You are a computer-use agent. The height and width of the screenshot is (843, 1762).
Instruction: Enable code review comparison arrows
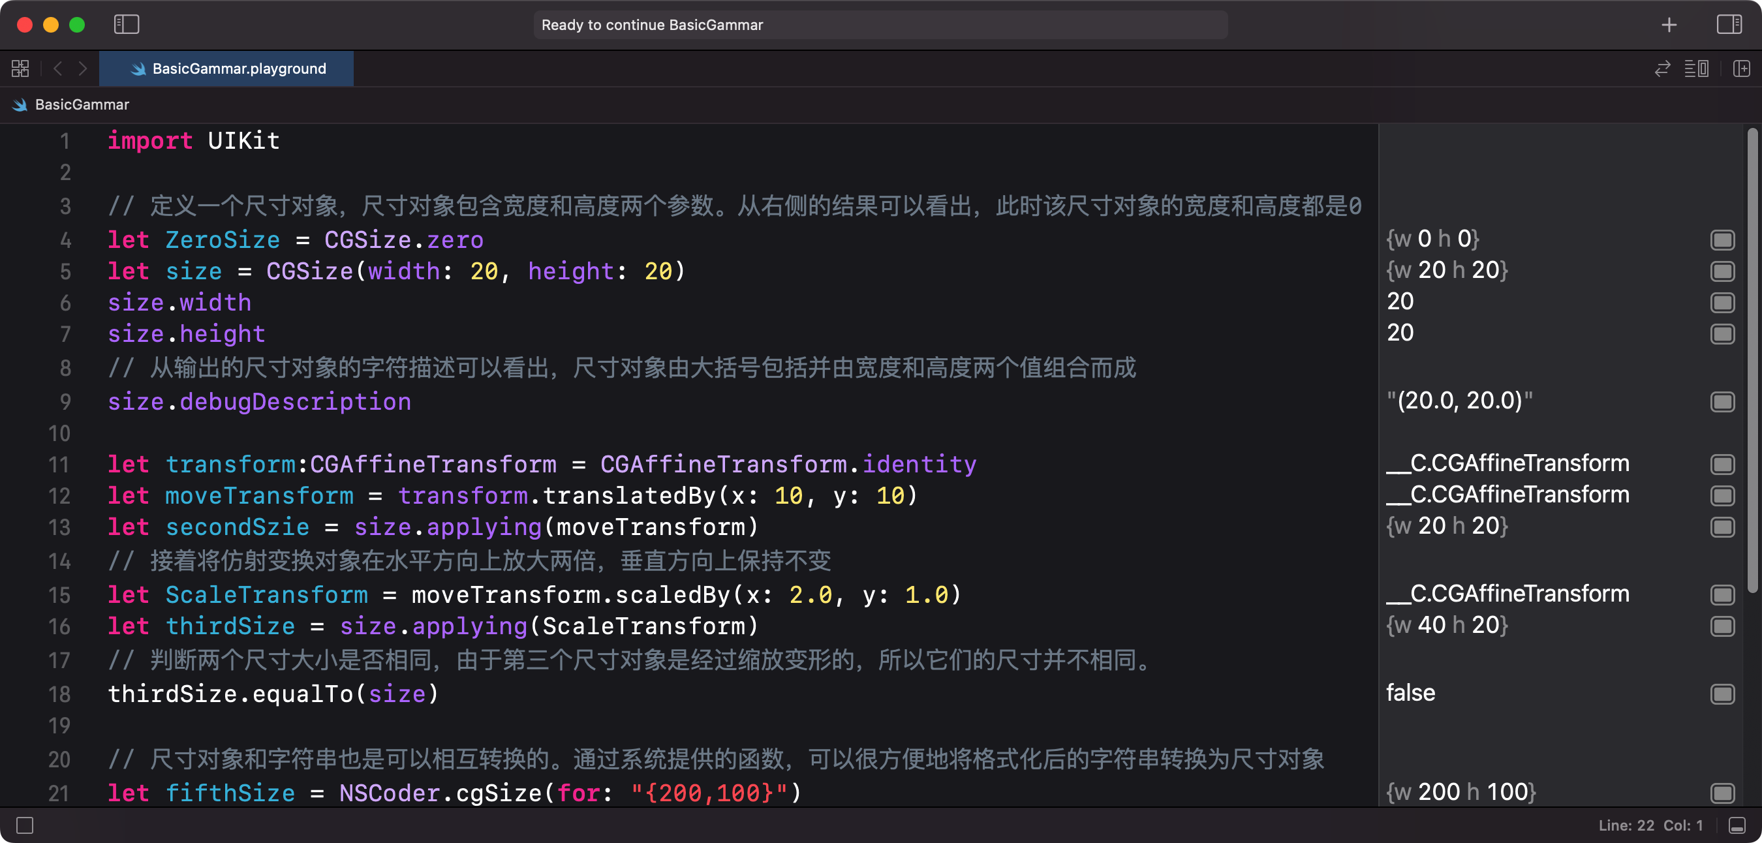[x=1662, y=69]
